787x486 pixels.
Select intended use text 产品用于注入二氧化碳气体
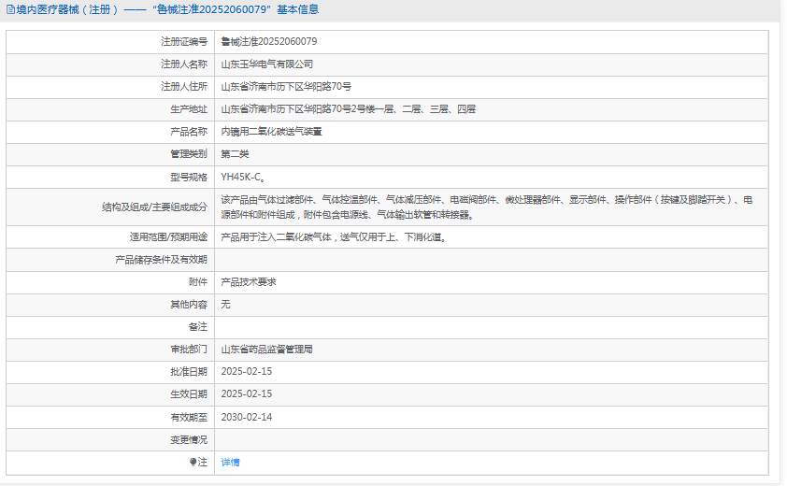coord(334,237)
